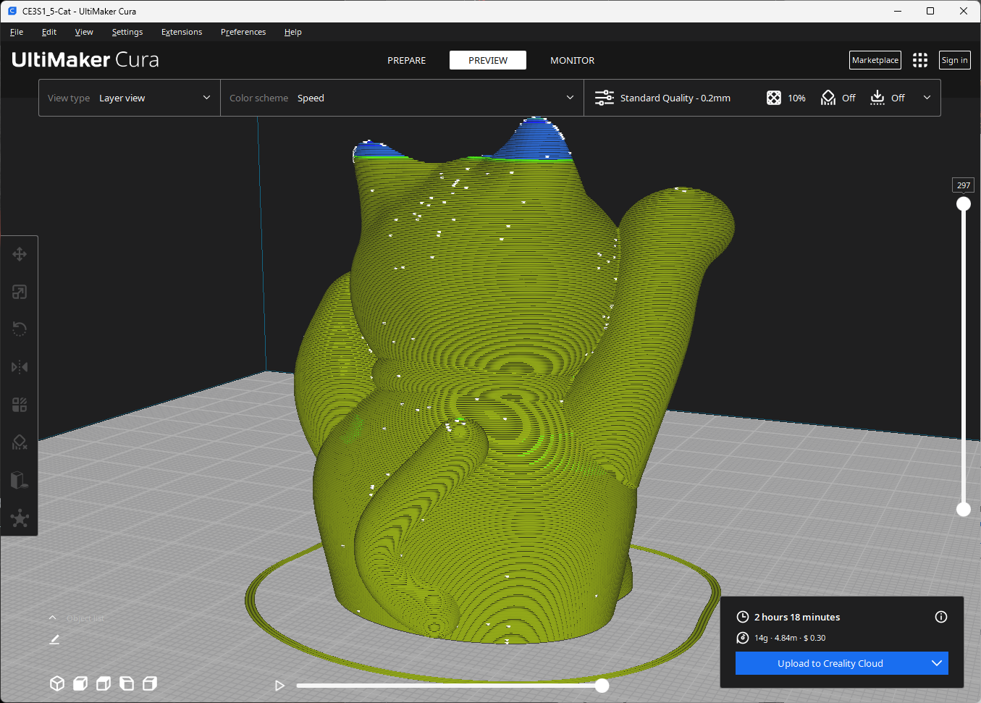This screenshot has height=703, width=981.
Task: Open the Marketplace applications grid icon
Action: 919,60
